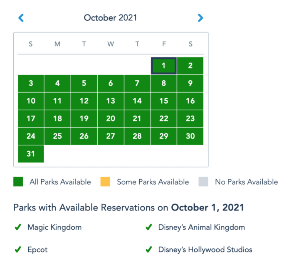
Task: Click the Magic Kingdom park label
Action: pyautogui.click(x=54, y=227)
